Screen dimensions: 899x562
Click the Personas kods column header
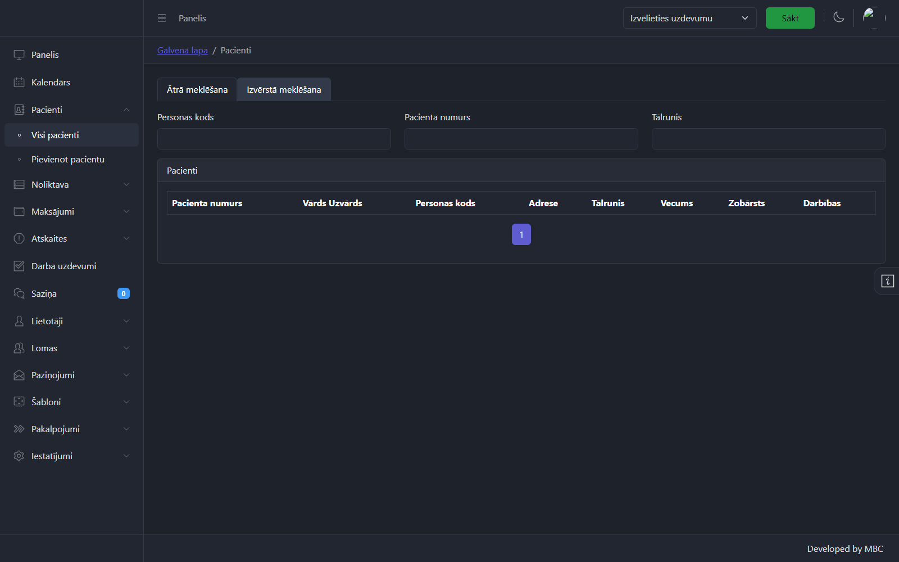(x=446, y=203)
